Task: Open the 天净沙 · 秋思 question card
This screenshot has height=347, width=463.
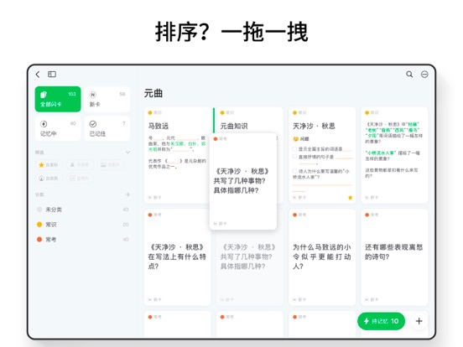Action: coord(322,155)
